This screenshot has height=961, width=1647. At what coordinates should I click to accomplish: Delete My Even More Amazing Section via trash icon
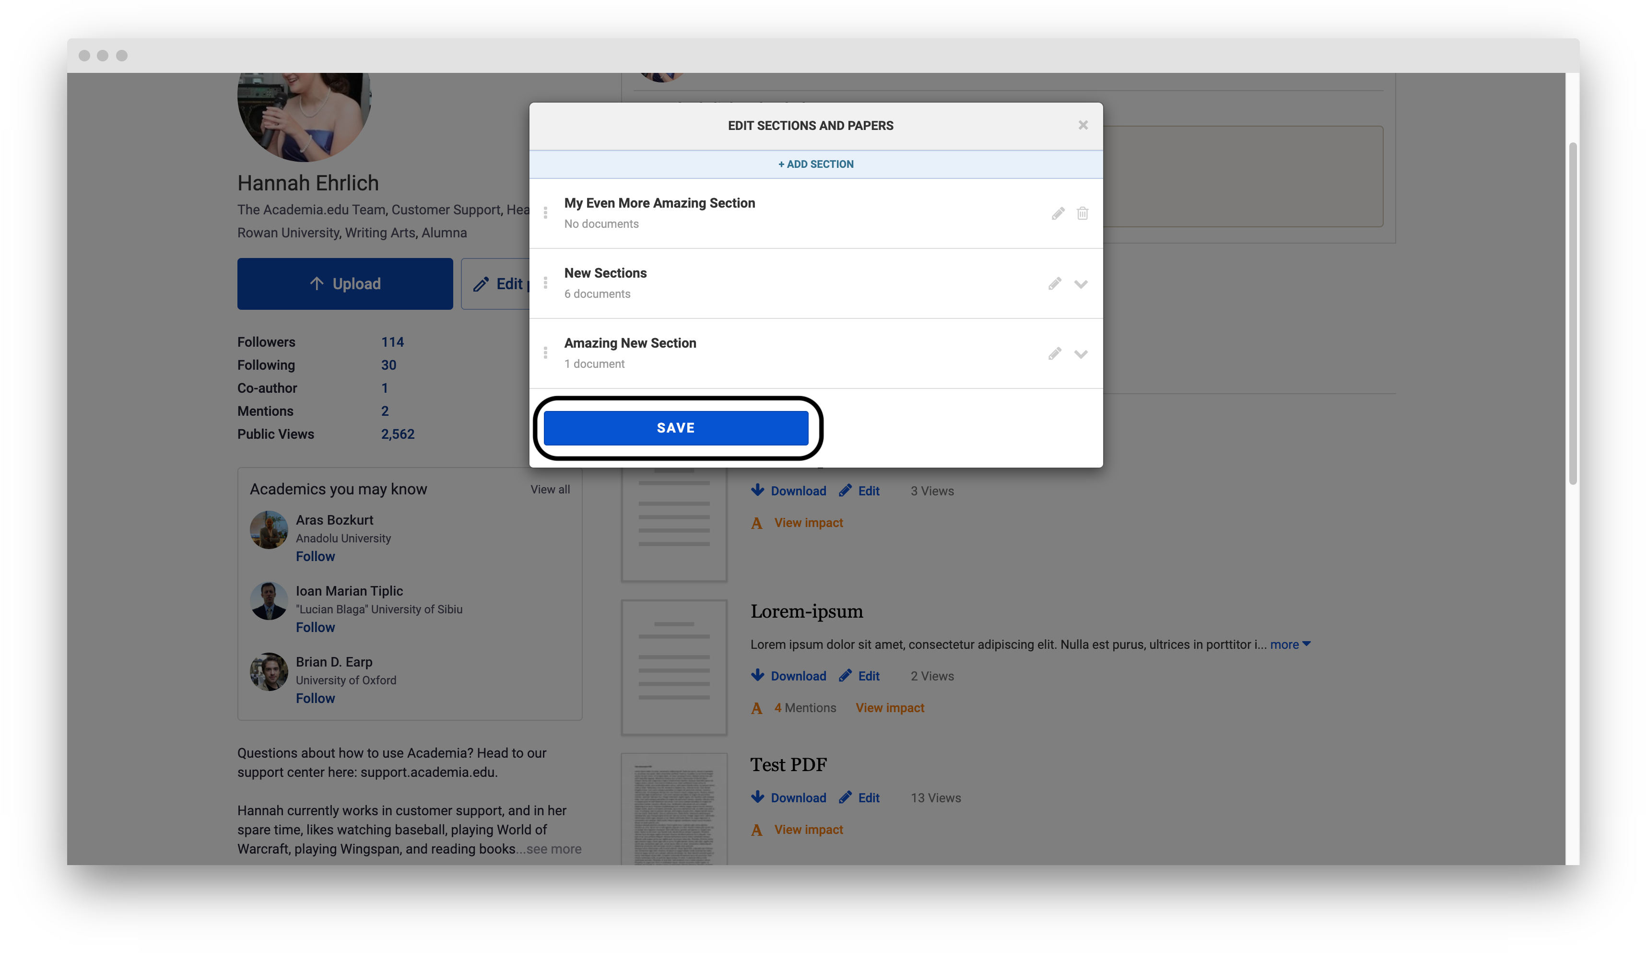1082,213
